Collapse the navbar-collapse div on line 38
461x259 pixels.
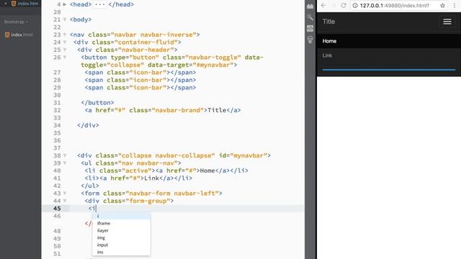[x=65, y=155]
